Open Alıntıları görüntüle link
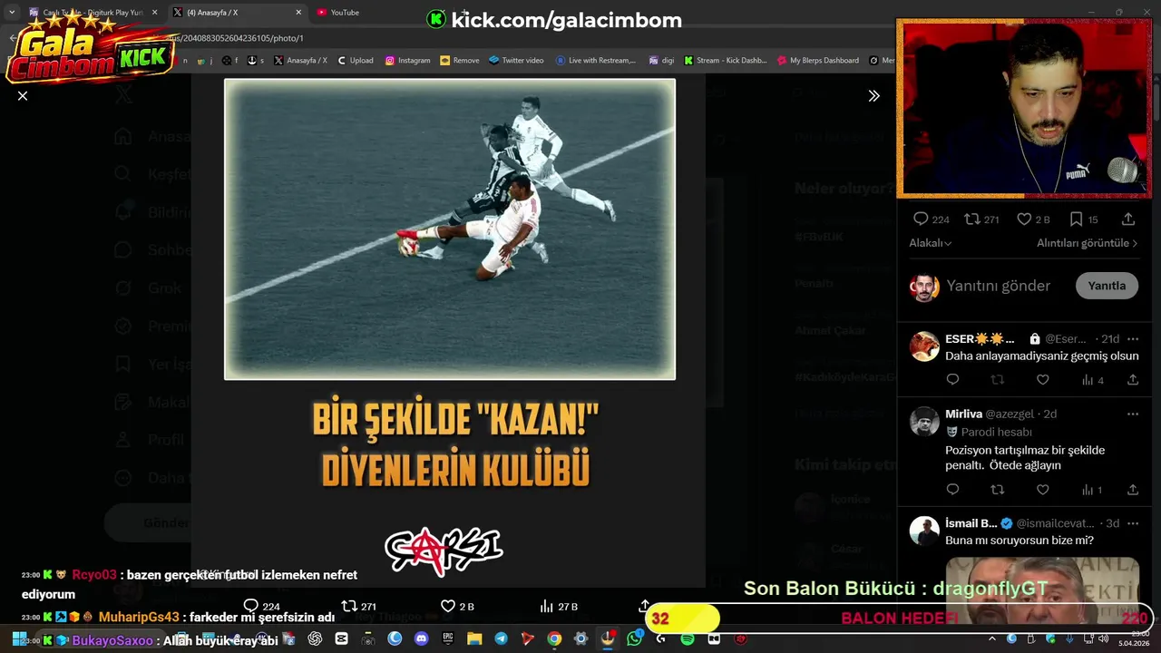 click(1087, 243)
